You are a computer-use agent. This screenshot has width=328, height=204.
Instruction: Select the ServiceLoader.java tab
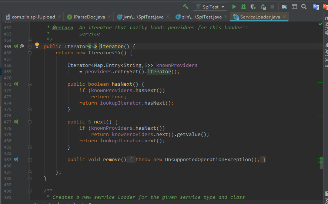[260, 17]
